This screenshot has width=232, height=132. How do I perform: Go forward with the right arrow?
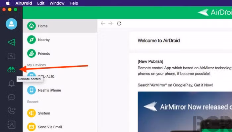[x=110, y=23]
